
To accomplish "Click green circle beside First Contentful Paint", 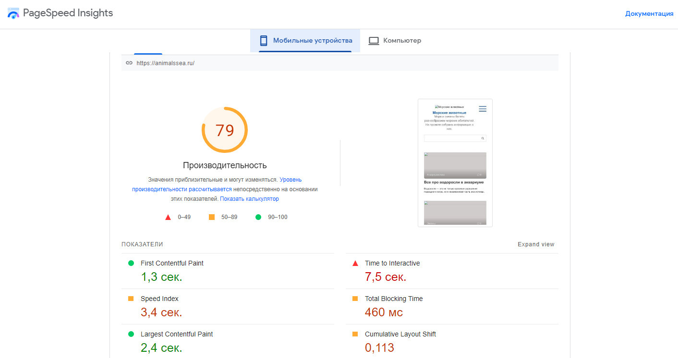I will point(131,263).
